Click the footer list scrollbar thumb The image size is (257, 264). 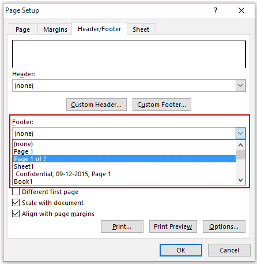click(240, 155)
